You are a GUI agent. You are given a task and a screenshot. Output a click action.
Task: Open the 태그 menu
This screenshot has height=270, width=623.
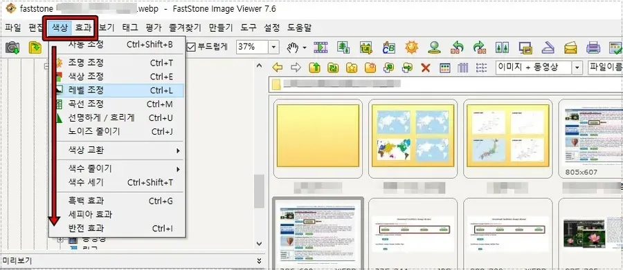(x=130, y=28)
